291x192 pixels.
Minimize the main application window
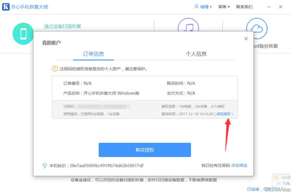click(x=269, y=7)
